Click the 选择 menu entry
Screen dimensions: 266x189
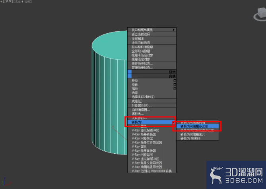(x=152, y=93)
